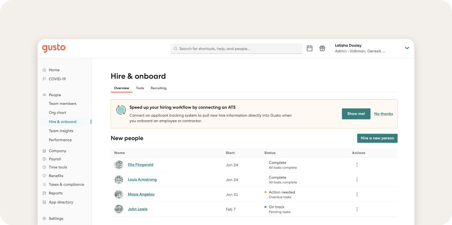Click Hire a new person button
This screenshot has height=225, width=452.
pos(377,138)
